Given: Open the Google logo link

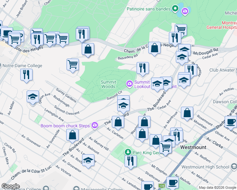Looking at the screenshot, I should point(10,187).
